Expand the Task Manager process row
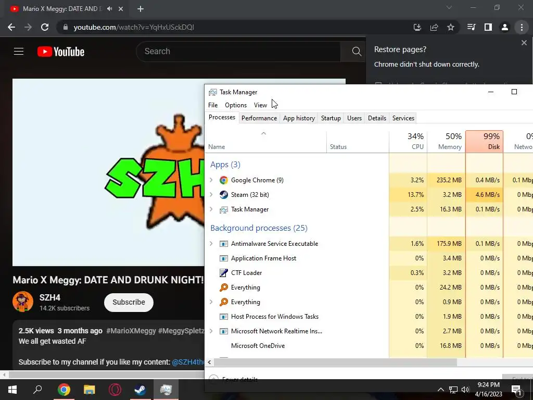 click(211, 209)
